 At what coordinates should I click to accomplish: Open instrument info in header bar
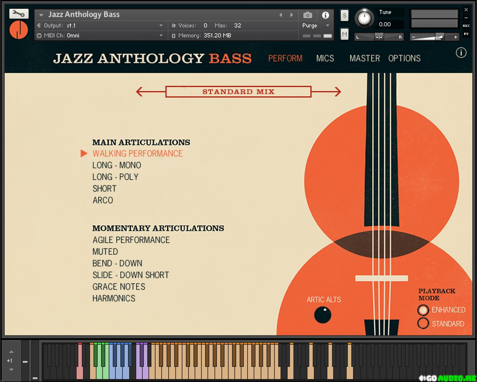pyautogui.click(x=325, y=15)
